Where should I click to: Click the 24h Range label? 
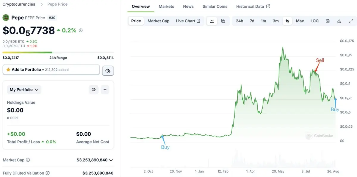click(58, 58)
